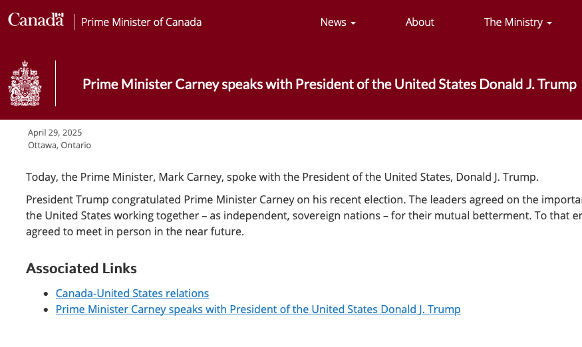The height and width of the screenshot is (347, 582).
Task: Click the Canadian coat of arms emblem
Action: [x=25, y=83]
